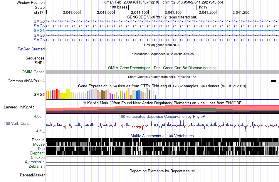This screenshot has width=279, height=182.
Task: Click the bright red bar in GTEx chart
Action: coord(57,94)
